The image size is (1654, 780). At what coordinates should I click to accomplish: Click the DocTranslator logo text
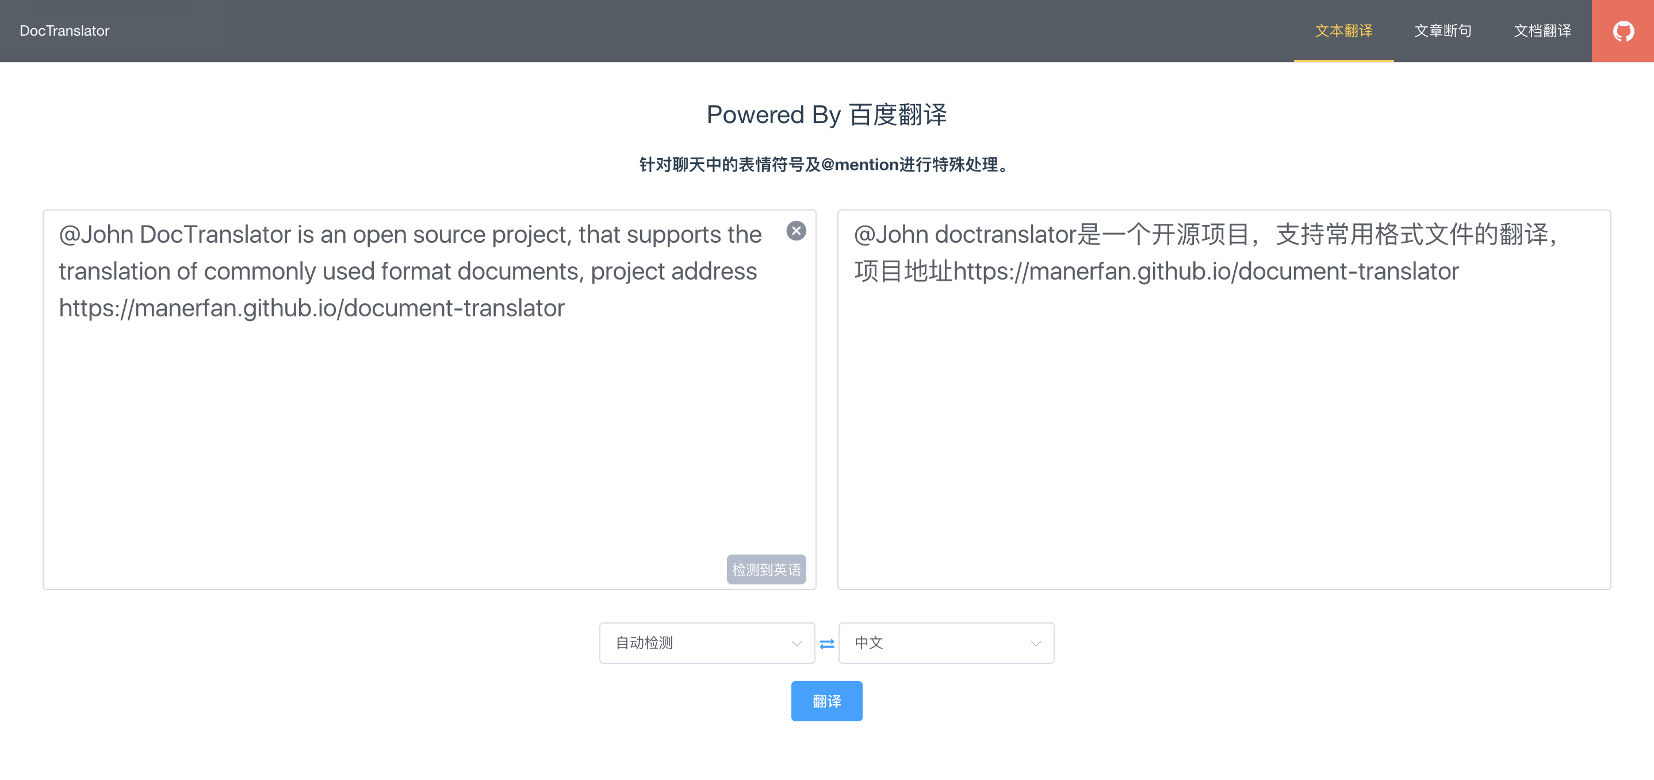[x=64, y=31]
